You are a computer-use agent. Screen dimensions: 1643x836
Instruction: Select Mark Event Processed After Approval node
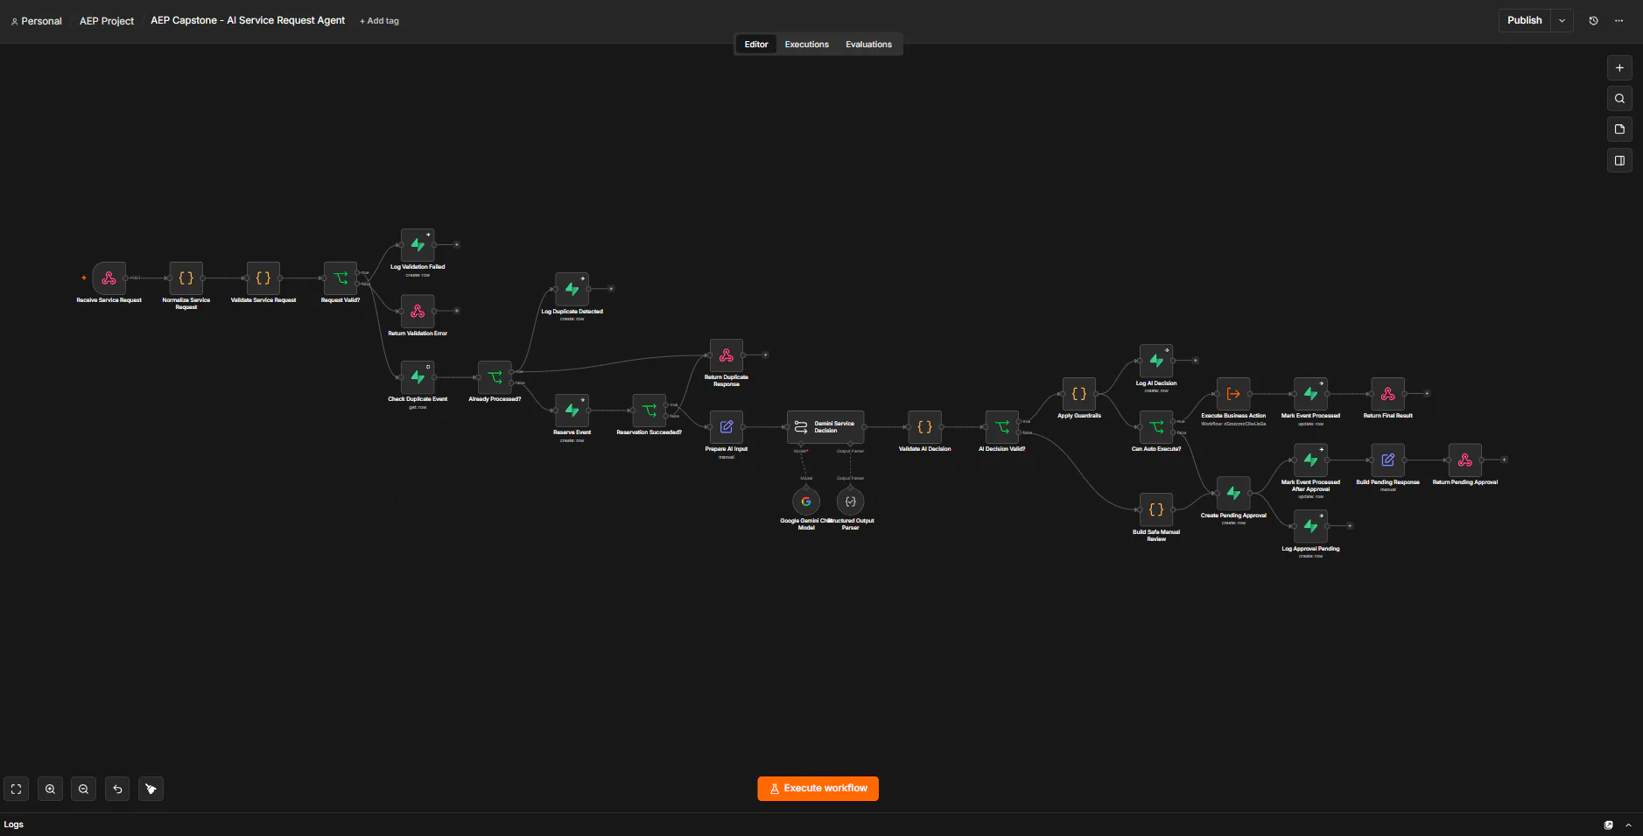[x=1310, y=460]
